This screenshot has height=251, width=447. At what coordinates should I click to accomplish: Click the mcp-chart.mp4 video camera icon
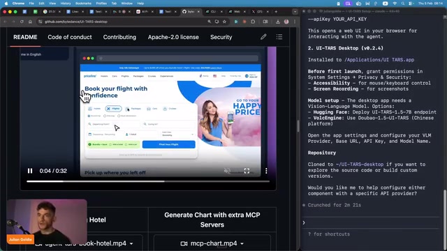coord(184,243)
